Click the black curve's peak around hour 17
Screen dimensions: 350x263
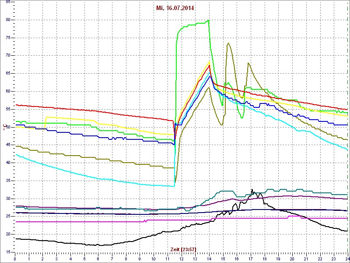coord(252,190)
